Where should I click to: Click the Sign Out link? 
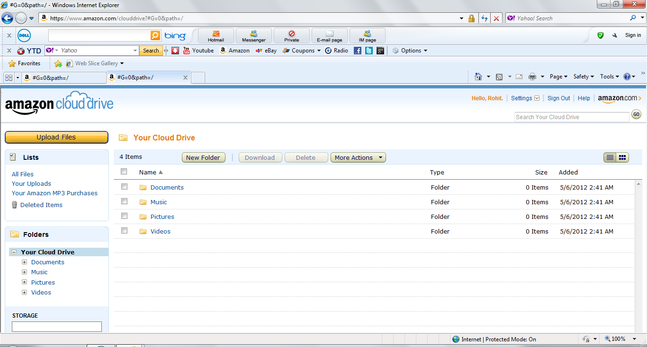click(558, 98)
